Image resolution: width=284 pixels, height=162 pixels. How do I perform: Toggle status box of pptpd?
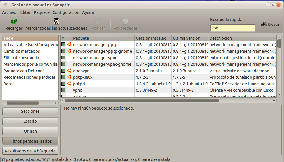[63, 84]
